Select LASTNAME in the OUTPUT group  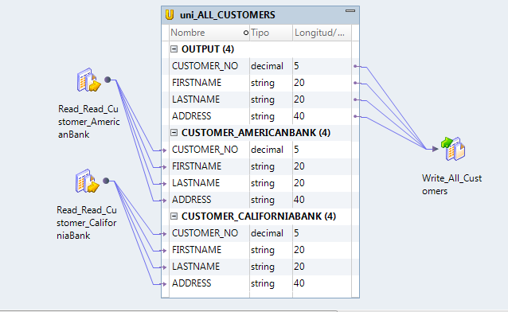click(196, 99)
